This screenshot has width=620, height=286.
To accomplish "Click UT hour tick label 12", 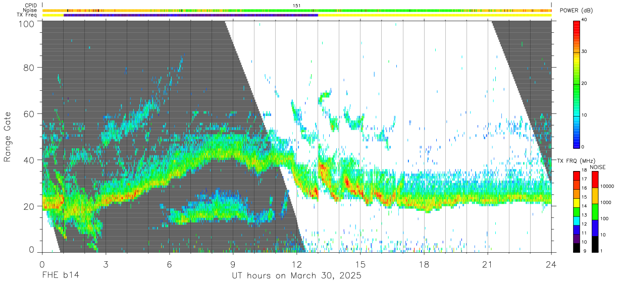I will tap(296, 264).
